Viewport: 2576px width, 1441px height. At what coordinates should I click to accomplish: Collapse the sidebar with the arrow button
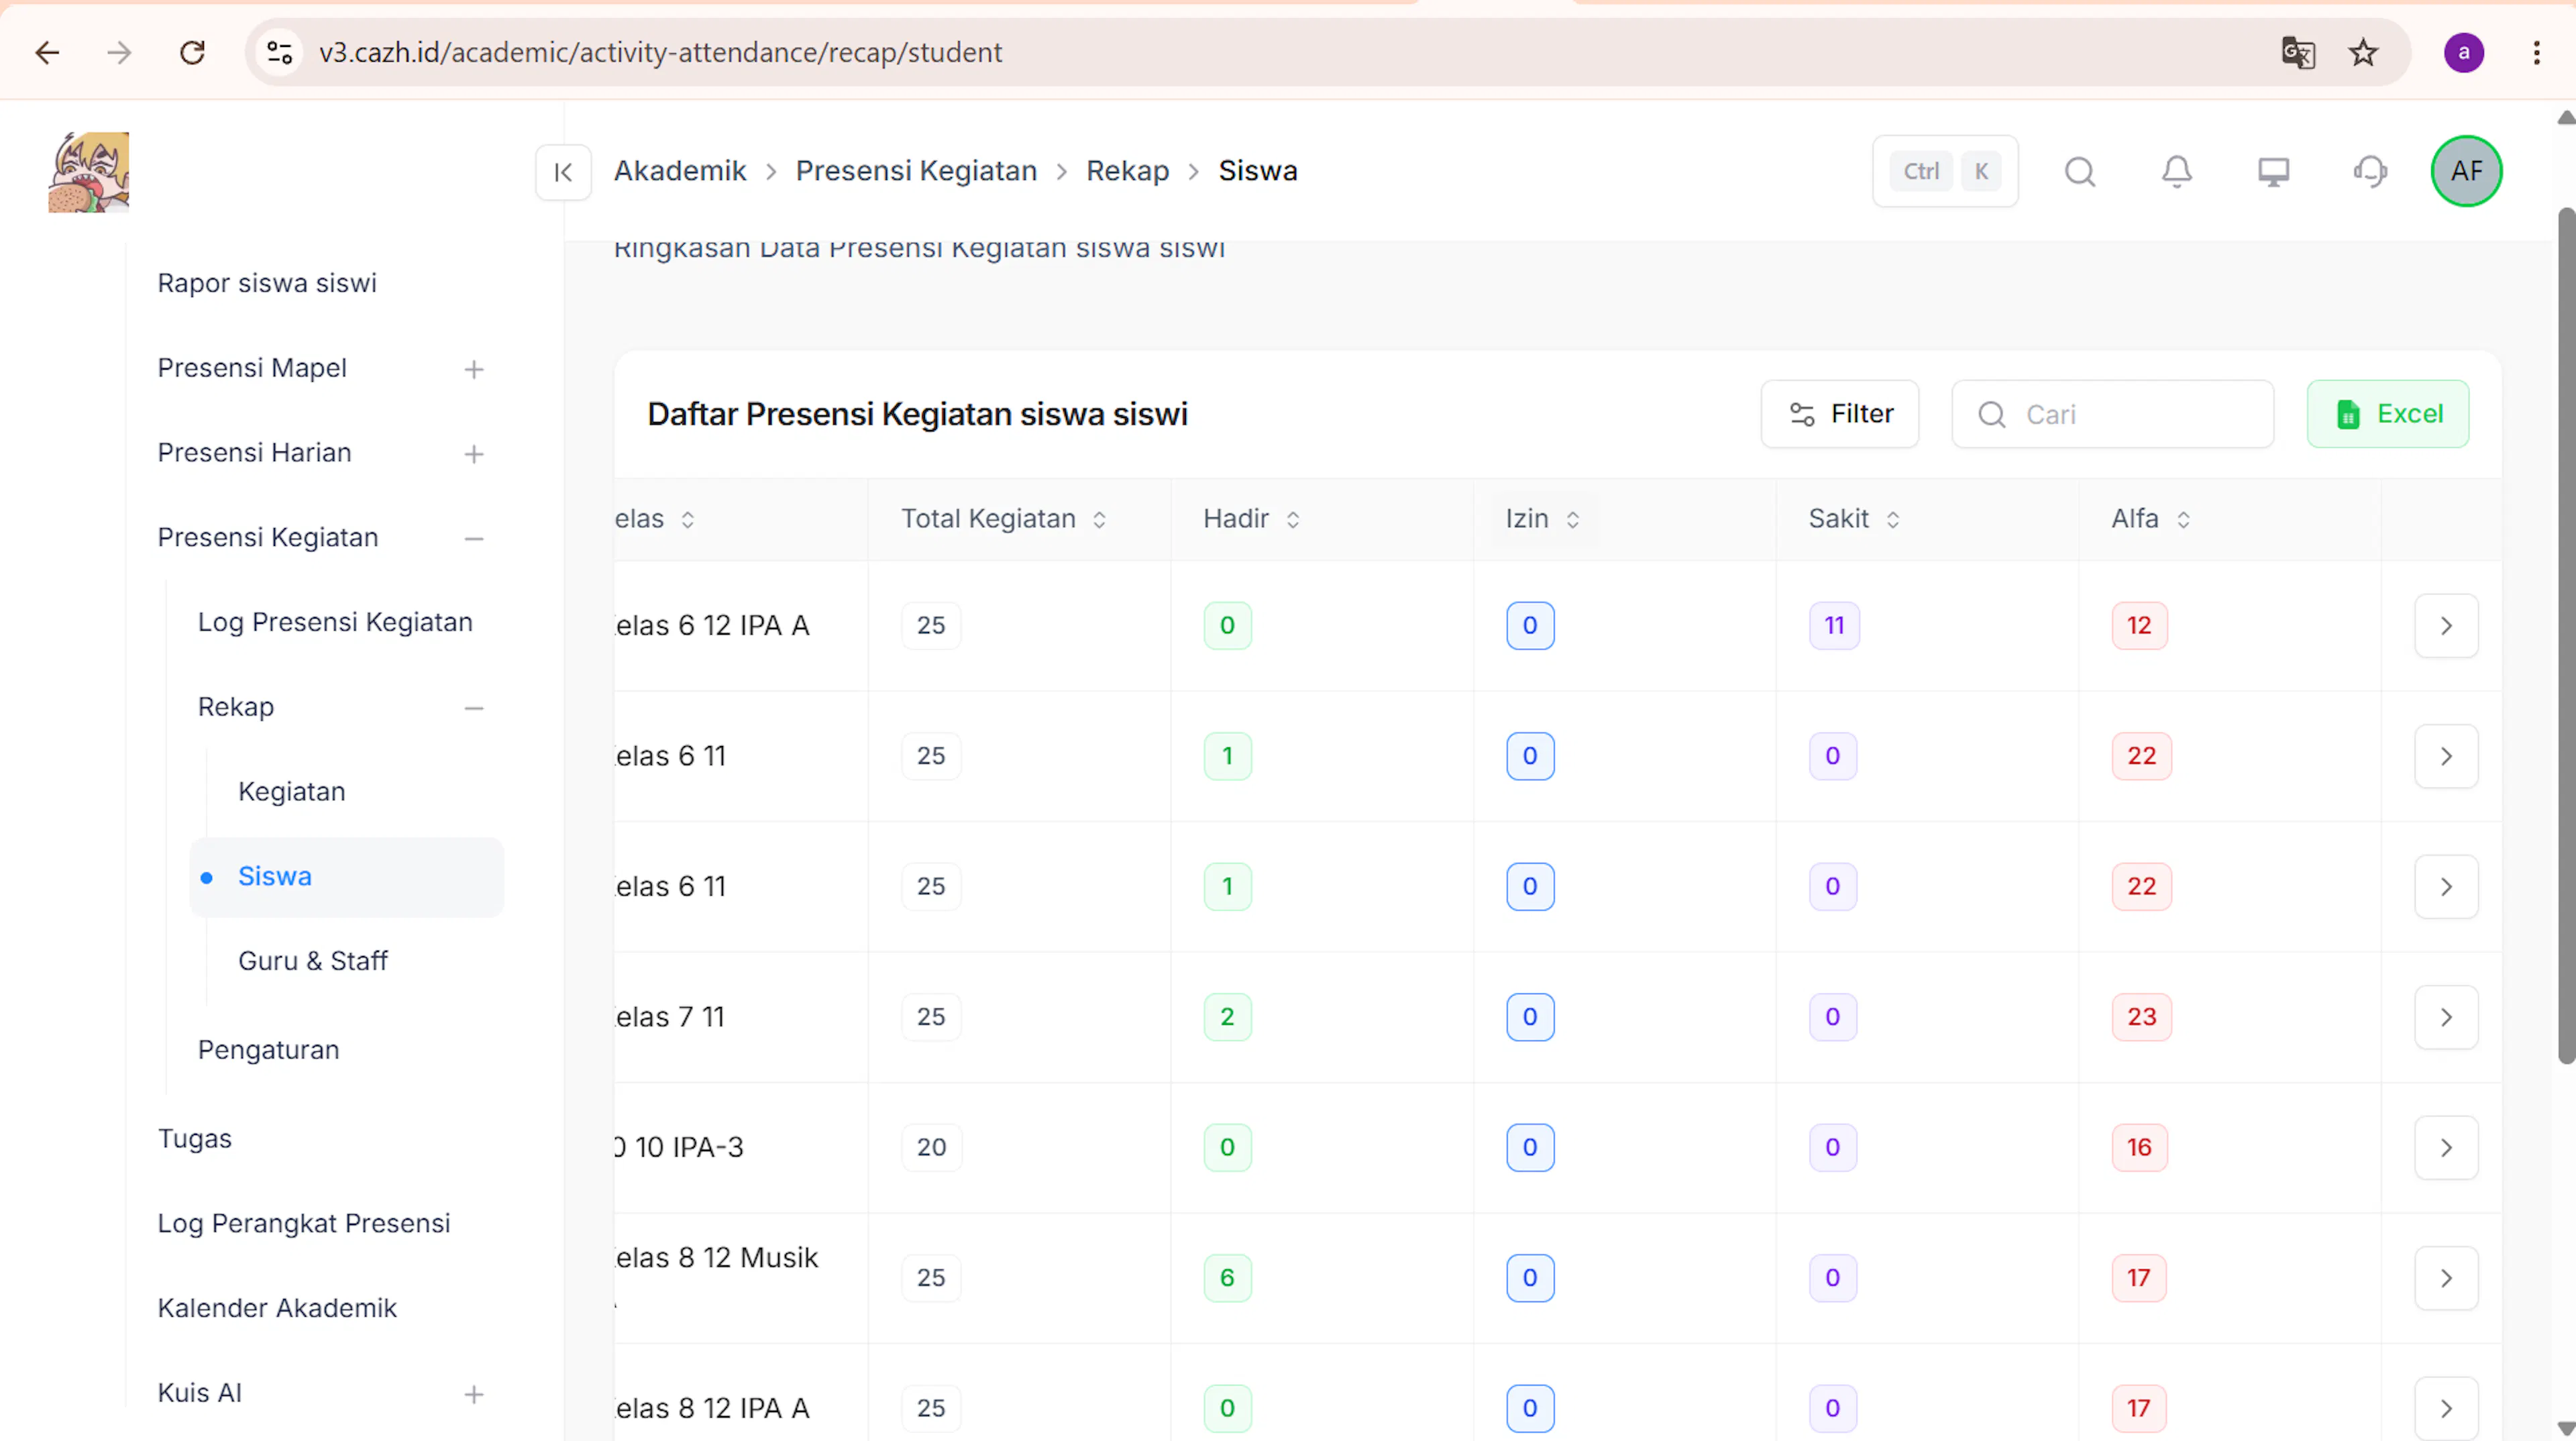tap(563, 172)
